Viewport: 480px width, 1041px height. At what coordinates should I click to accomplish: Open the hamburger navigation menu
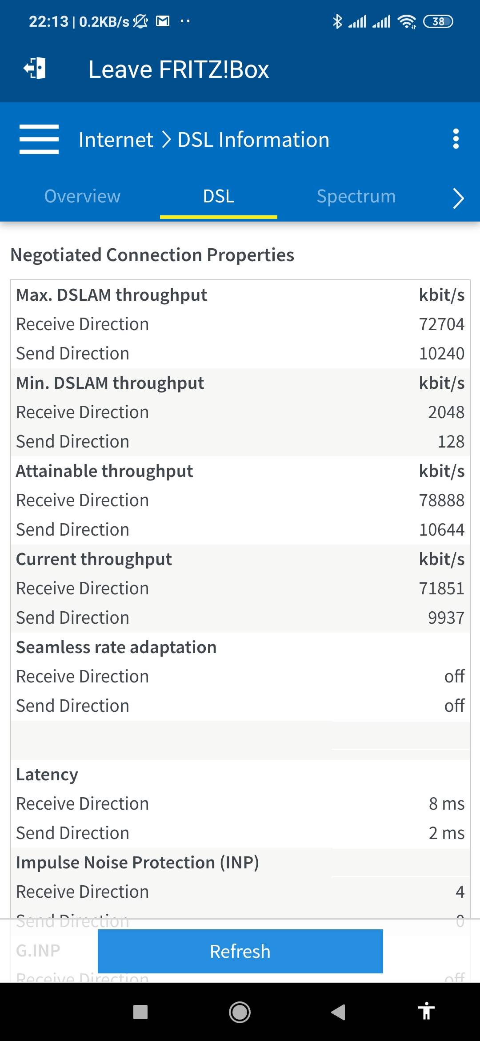click(39, 139)
